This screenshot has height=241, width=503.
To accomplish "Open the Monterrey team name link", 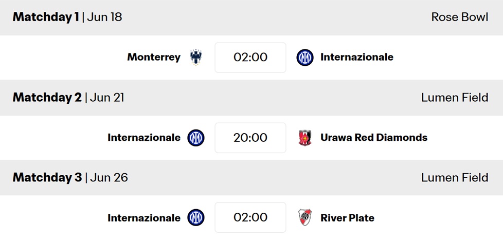I will pyautogui.click(x=154, y=58).
